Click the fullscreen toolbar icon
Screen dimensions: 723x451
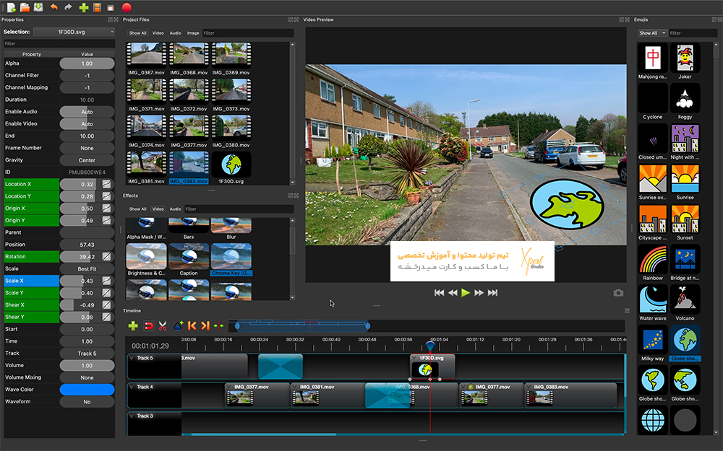point(110,8)
